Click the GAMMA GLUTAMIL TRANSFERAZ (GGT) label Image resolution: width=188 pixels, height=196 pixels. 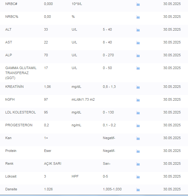coord(21,73)
